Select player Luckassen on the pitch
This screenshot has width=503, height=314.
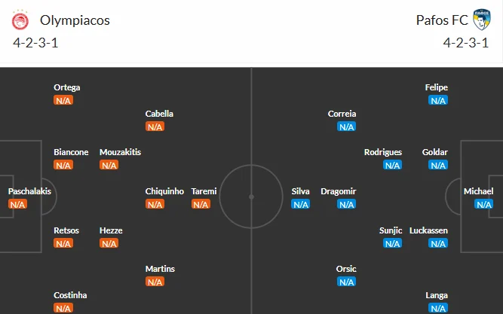[428, 230]
